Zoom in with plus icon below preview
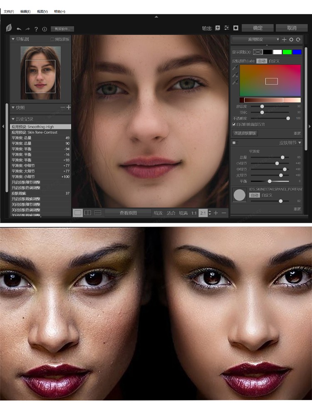This screenshot has width=312, height=403. (216, 213)
